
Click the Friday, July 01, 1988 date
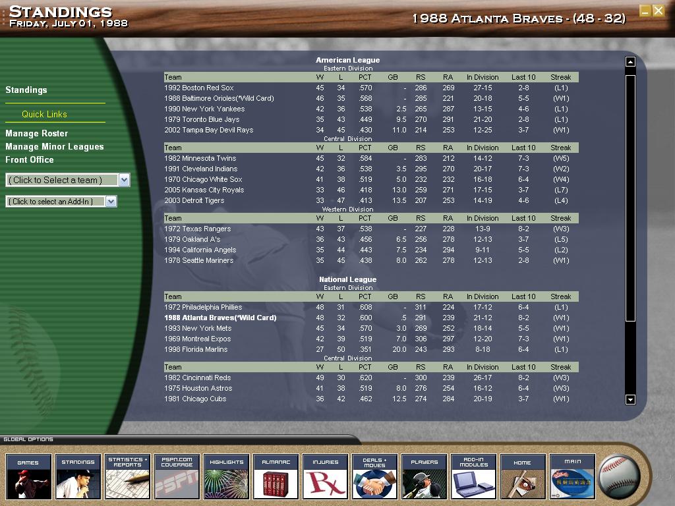coord(69,23)
